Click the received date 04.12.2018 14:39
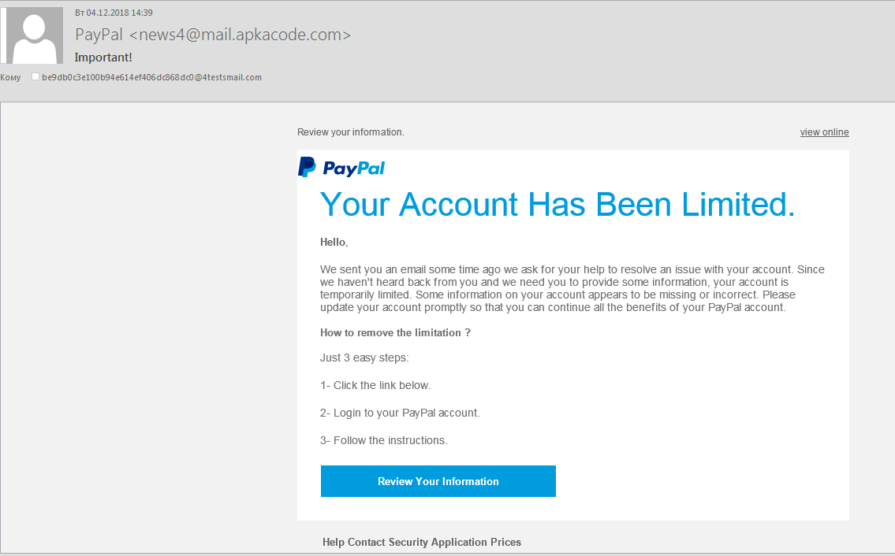This screenshot has width=895, height=556. pos(114,13)
